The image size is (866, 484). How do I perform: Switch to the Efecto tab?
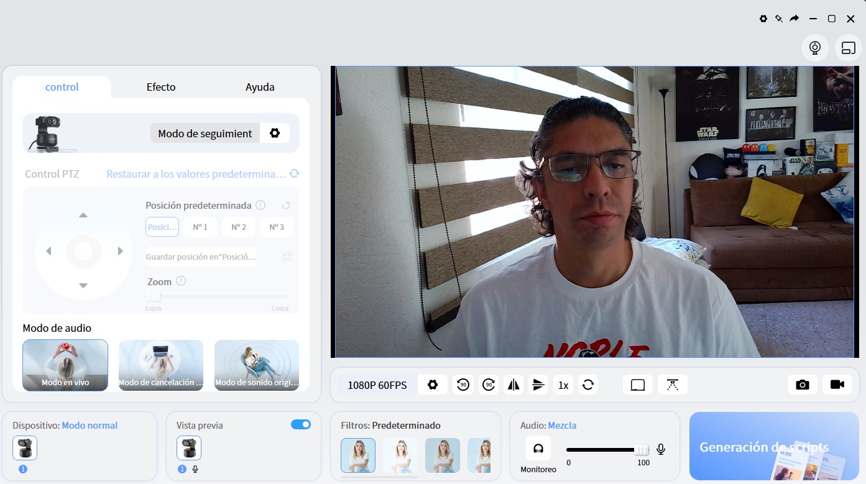[x=160, y=86]
